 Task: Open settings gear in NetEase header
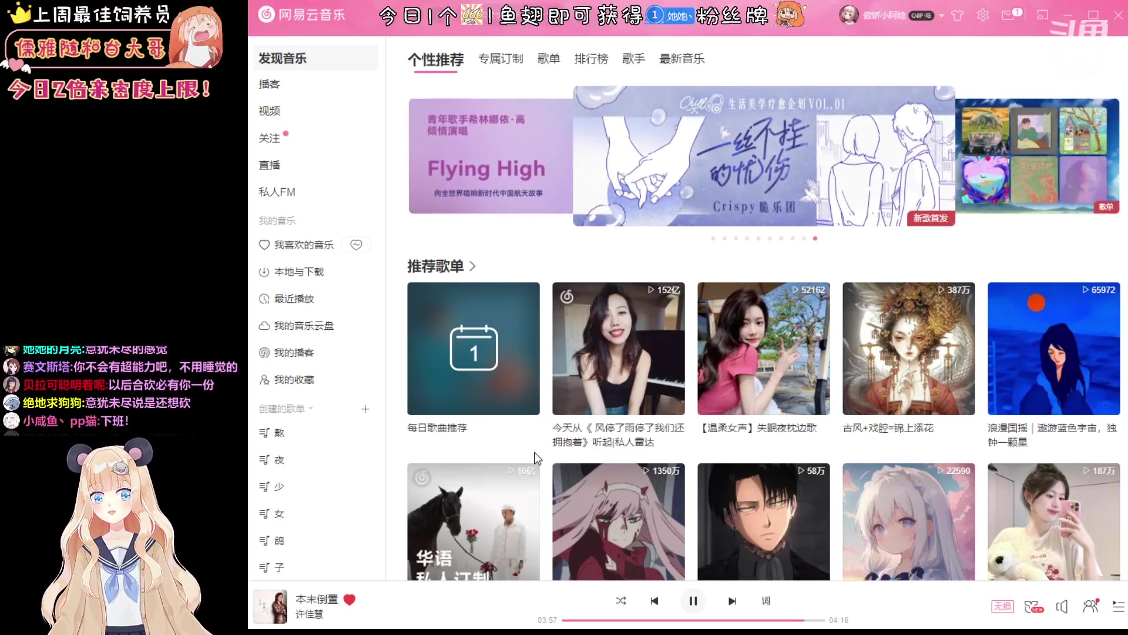click(983, 16)
